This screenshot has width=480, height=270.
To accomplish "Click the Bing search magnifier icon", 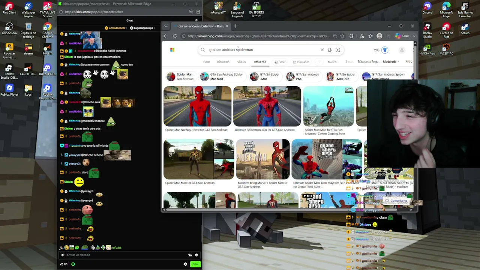I will (x=203, y=49).
